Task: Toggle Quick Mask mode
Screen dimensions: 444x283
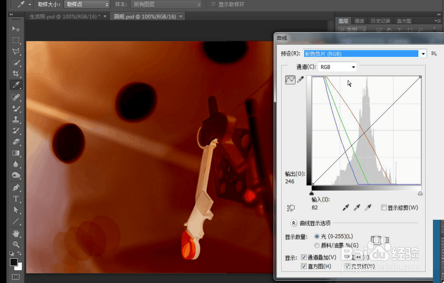Action: point(16,277)
